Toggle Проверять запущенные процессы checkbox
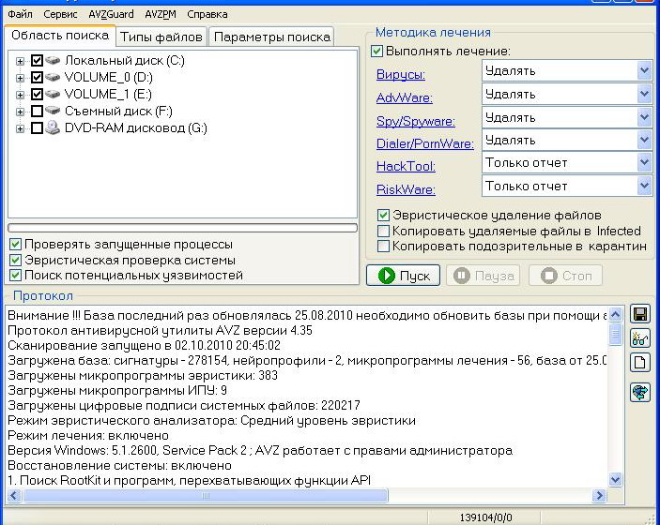660x525 pixels. (x=15, y=244)
